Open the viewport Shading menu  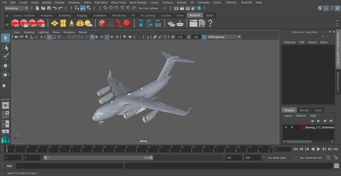tap(29, 32)
